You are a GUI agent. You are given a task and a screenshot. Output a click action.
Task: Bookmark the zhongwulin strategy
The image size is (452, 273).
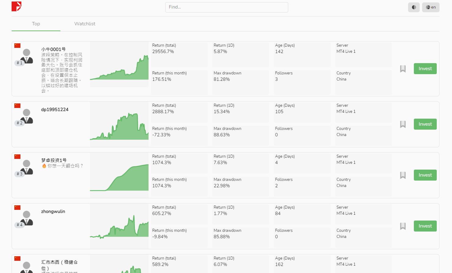click(403, 226)
